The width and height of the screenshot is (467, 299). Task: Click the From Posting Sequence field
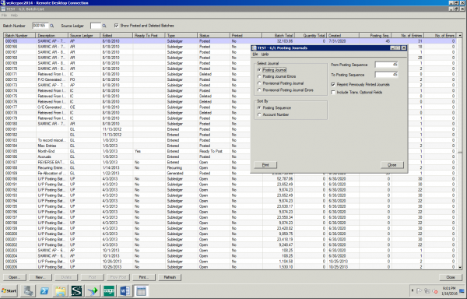[386, 65]
